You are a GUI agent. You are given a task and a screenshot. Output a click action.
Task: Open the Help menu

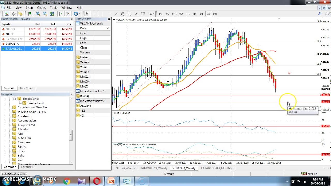(79, 8)
